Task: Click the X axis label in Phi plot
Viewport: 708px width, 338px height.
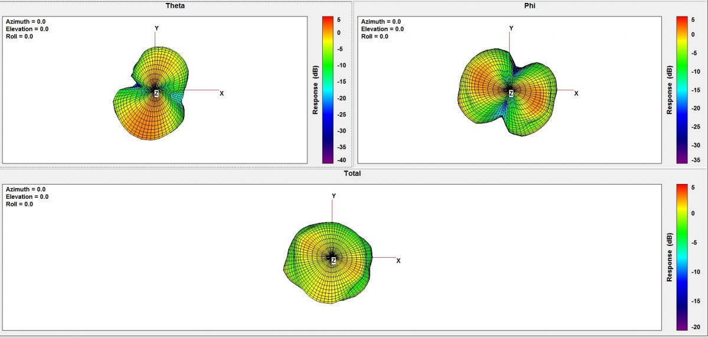Action: click(576, 93)
